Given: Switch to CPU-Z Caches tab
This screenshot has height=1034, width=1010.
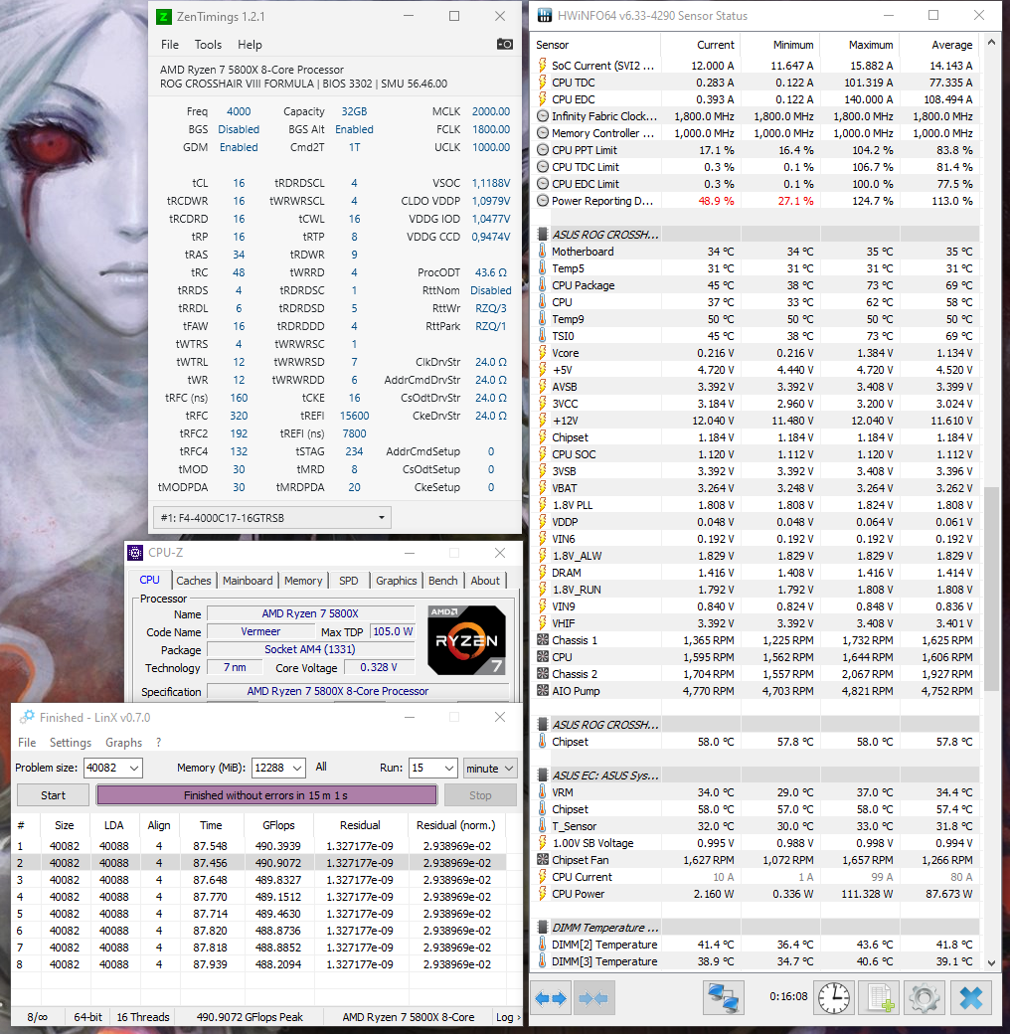Looking at the screenshot, I should point(193,581).
